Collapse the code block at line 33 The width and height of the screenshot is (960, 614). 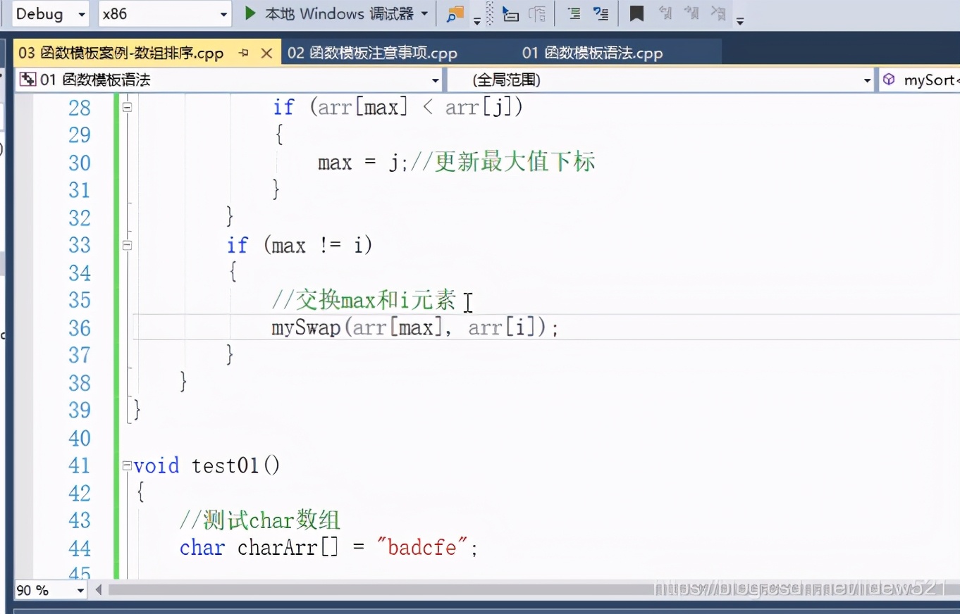click(128, 245)
